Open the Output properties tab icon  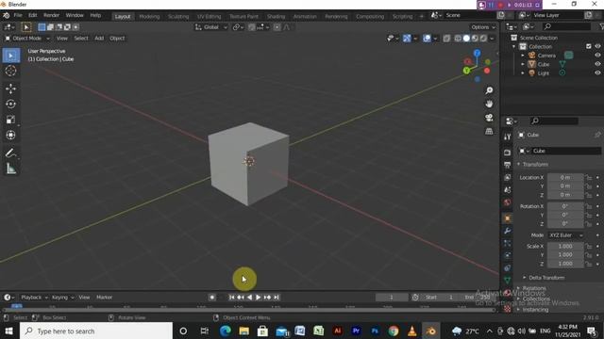[508, 165]
